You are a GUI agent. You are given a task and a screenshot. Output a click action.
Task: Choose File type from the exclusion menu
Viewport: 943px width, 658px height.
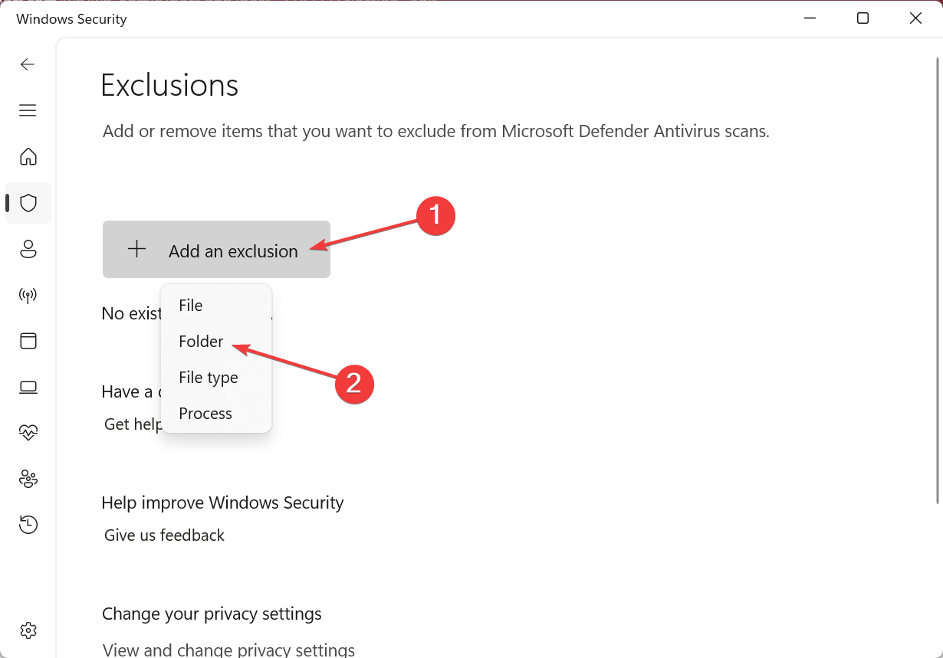pos(216,378)
